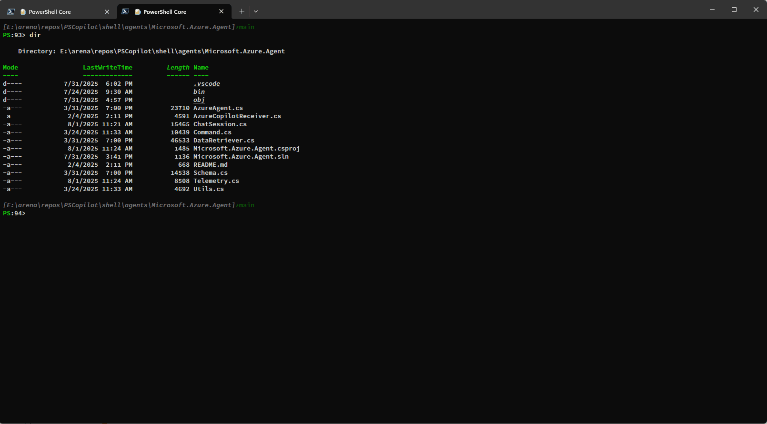Click Microsoft.Azure.Agent.sln file name

click(x=241, y=157)
